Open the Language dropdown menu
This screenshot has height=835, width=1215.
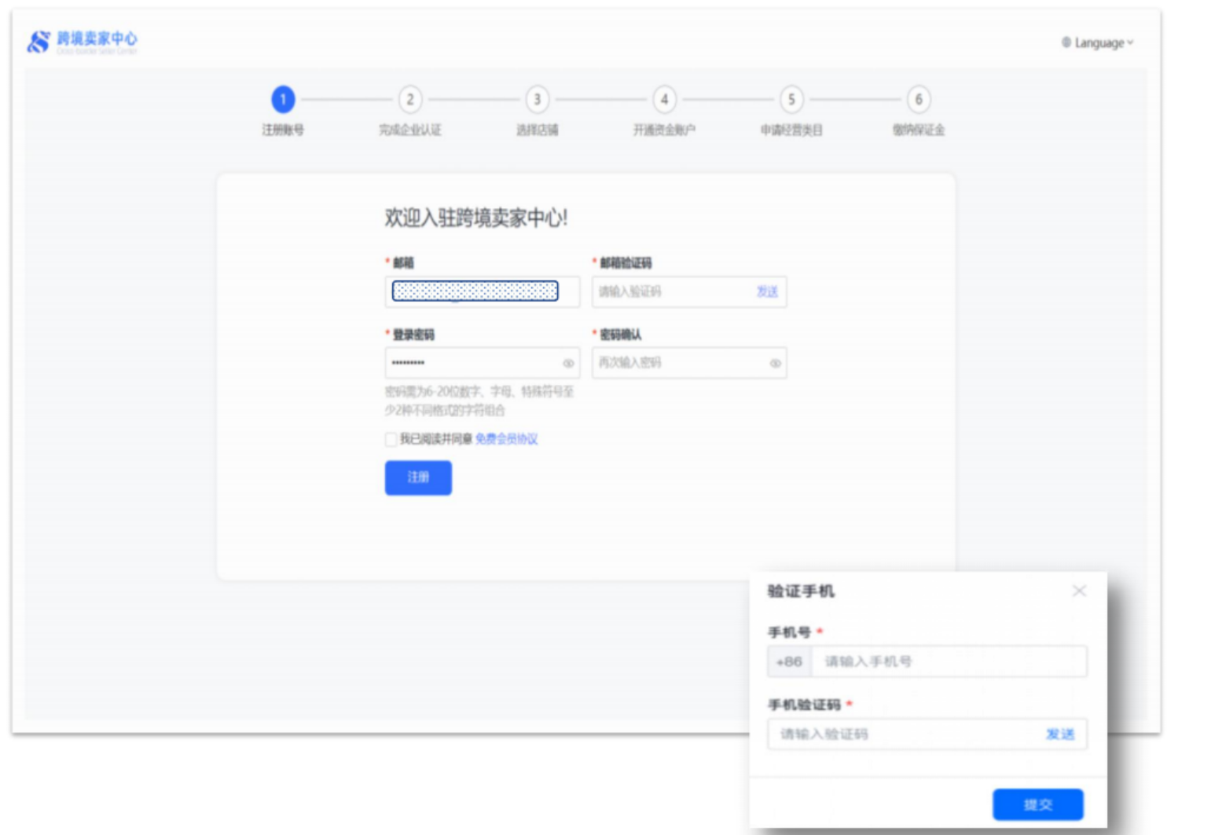pos(1099,43)
